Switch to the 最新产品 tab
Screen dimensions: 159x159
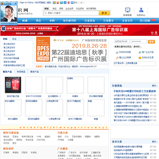pyautogui.click(x=34, y=72)
